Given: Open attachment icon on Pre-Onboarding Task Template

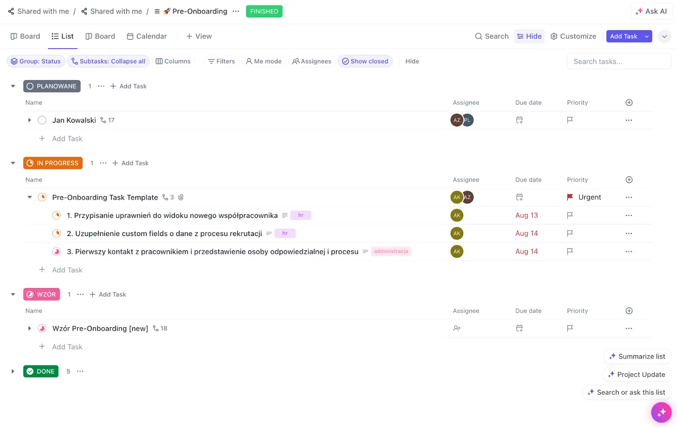Looking at the screenshot, I should (x=181, y=197).
